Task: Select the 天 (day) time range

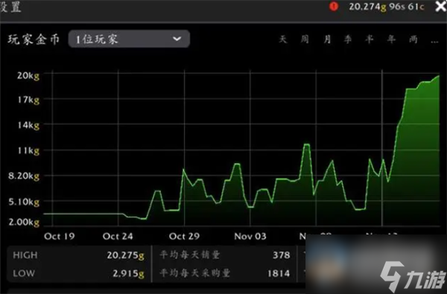Action: (x=283, y=39)
